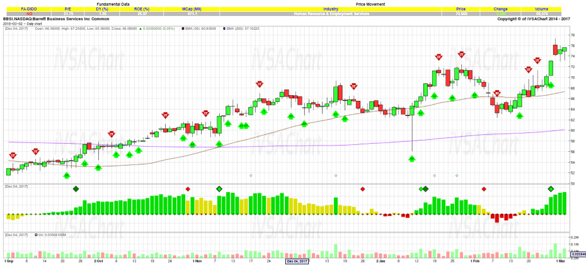Click the SMA (200) purple legend swatch
Viewport: 586px width, 269px height.
point(224,29)
